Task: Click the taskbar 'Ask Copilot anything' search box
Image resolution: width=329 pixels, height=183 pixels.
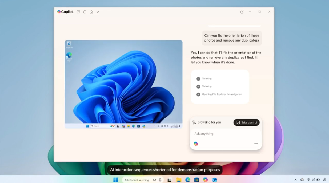Action: coord(137,180)
